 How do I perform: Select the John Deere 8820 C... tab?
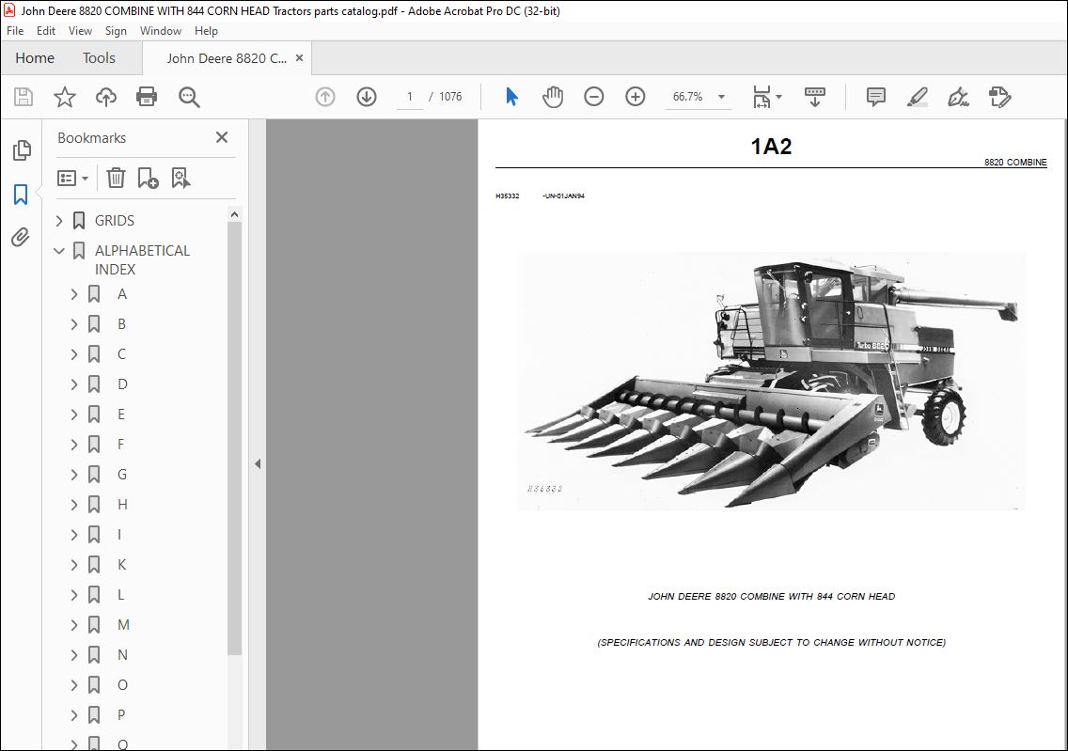pyautogui.click(x=227, y=58)
